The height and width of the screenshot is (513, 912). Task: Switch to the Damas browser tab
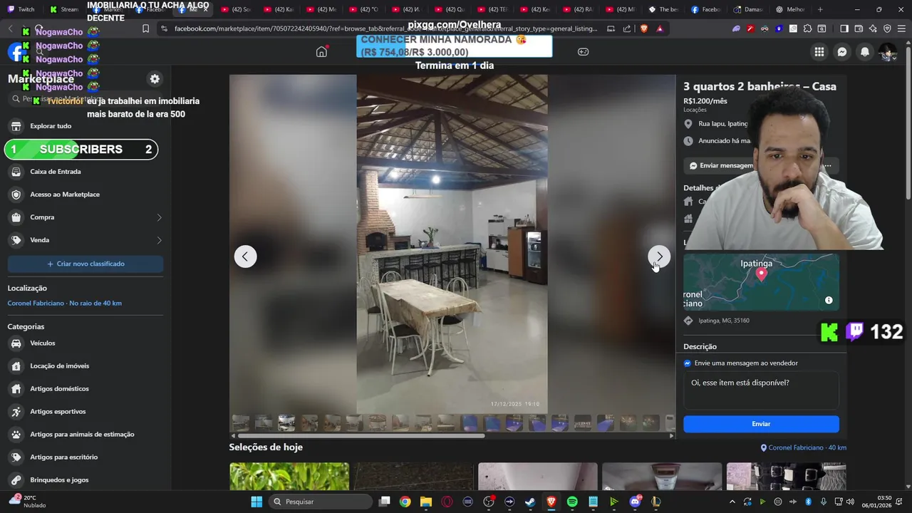[x=748, y=9]
